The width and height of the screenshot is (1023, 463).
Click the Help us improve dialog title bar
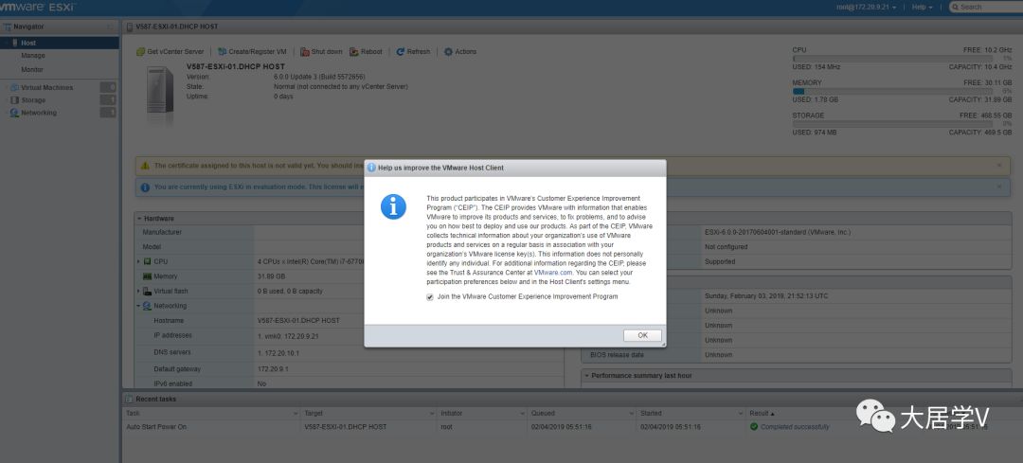[x=514, y=168]
